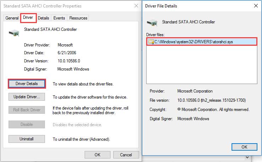Close the SATA AHCI Controller Properties window
The width and height of the screenshot is (262, 162).
136,6
